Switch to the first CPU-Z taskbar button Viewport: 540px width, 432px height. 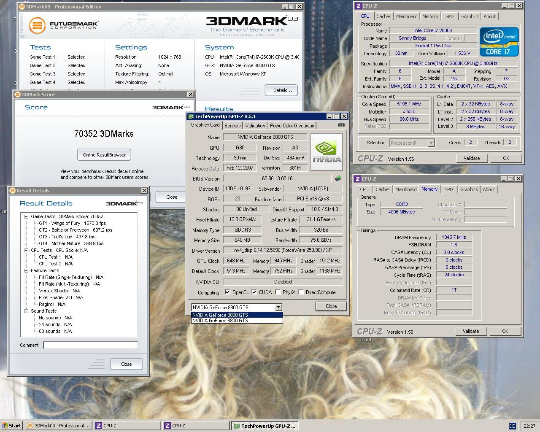point(127,426)
